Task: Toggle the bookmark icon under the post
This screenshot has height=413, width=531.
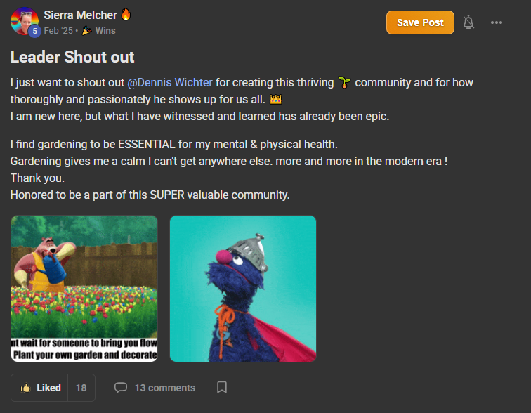Action: click(222, 387)
